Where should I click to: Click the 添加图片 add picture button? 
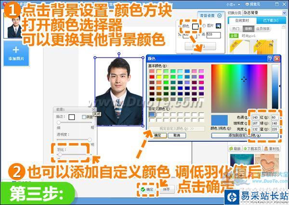(16, 53)
